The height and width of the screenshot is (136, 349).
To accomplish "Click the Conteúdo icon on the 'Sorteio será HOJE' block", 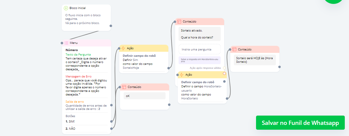I will click(x=234, y=49).
